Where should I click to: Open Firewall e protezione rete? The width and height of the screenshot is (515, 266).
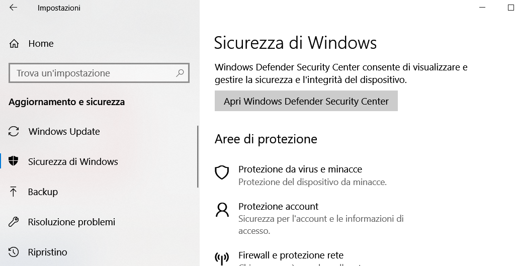pyautogui.click(x=291, y=255)
